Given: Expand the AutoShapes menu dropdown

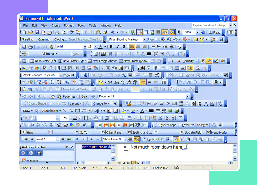Looking at the screenshot, I should coord(51,111).
